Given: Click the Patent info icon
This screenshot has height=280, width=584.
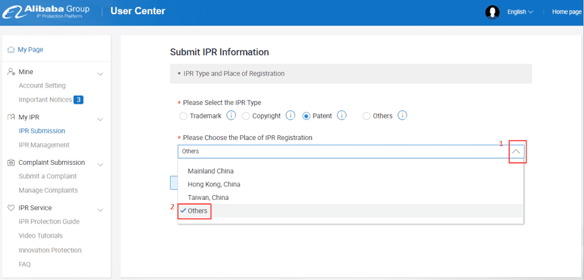Looking at the screenshot, I should coord(342,116).
